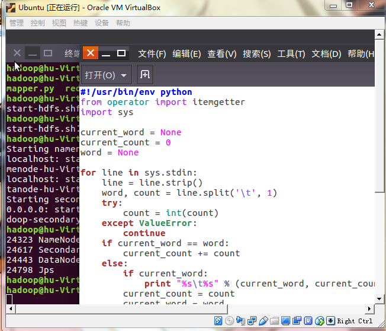Minimize the terminal window behind gedit
This screenshot has height=331, width=386.
coord(32,53)
